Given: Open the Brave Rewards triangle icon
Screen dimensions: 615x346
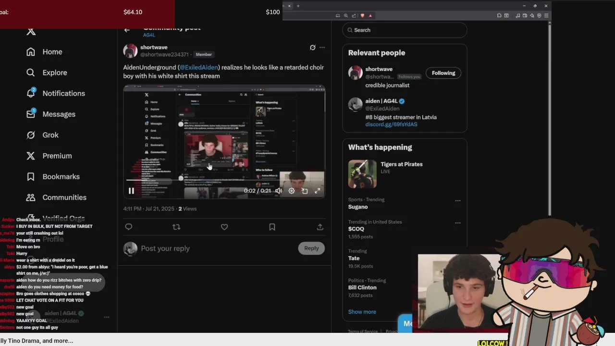Looking at the screenshot, I should (x=370, y=15).
